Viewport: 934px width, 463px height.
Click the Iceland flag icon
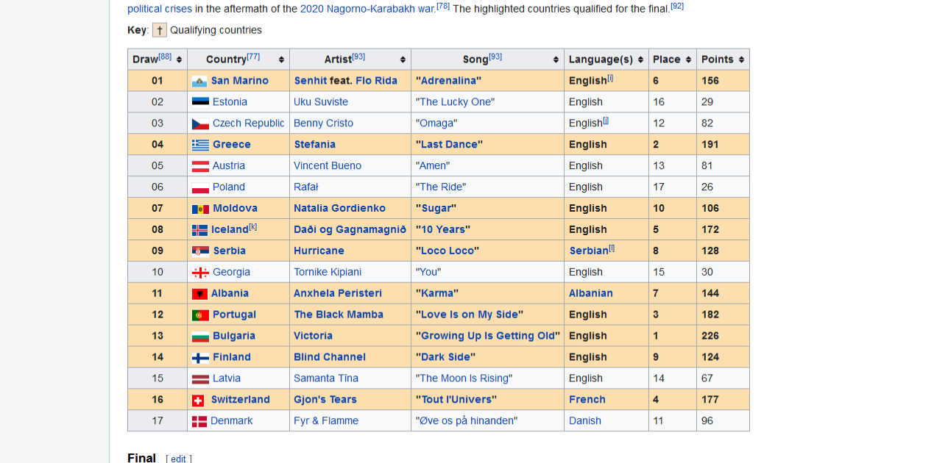(199, 230)
